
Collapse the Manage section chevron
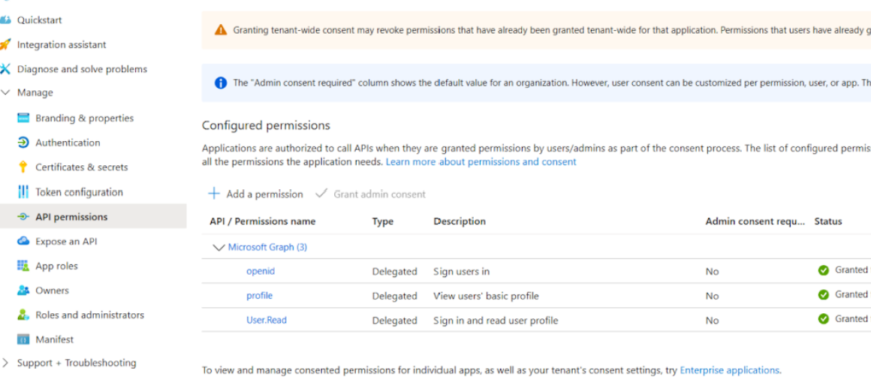(6, 93)
